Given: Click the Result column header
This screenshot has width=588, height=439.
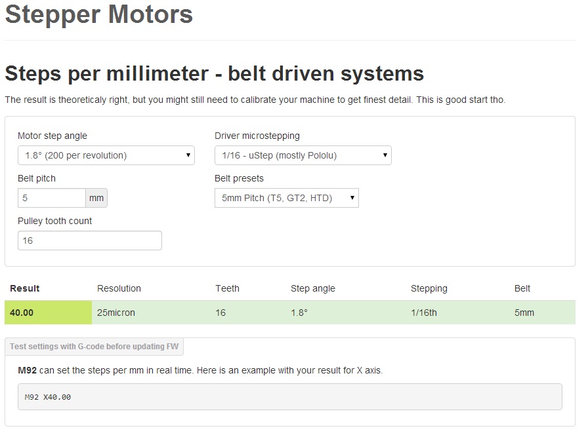Looking at the screenshot, I should (25, 288).
